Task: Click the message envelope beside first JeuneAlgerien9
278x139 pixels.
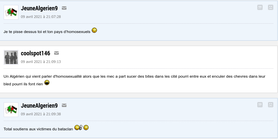Action: point(64,8)
